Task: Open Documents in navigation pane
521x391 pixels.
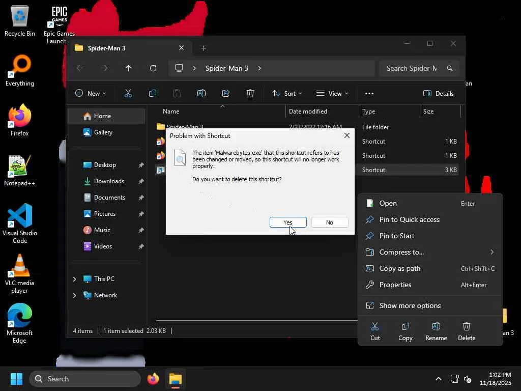Action: [x=106, y=198]
